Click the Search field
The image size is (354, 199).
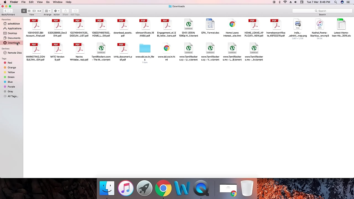click(322, 11)
